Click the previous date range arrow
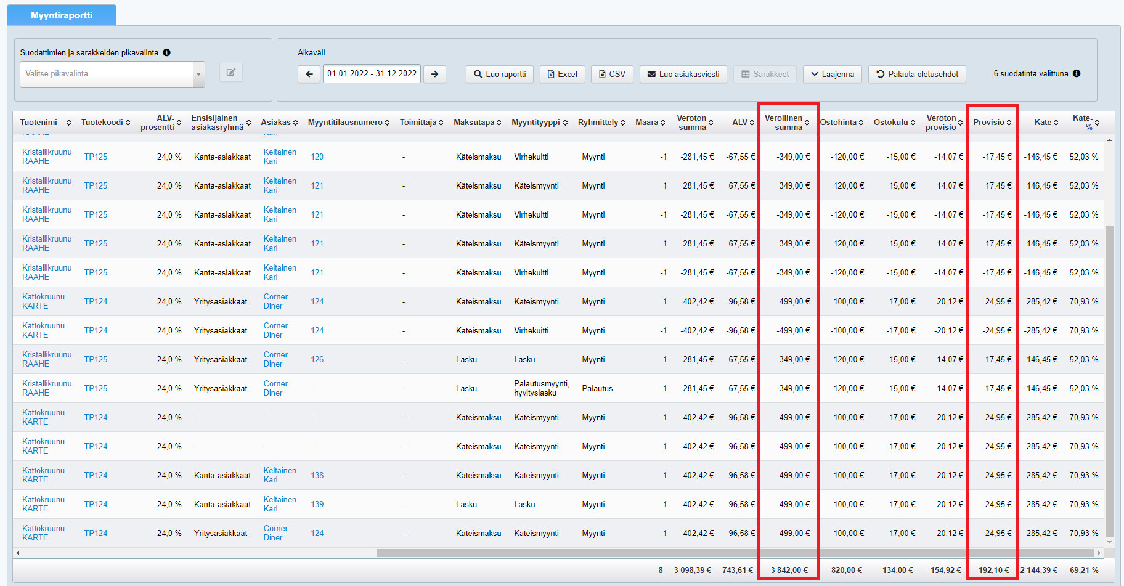1124x586 pixels. click(x=309, y=74)
